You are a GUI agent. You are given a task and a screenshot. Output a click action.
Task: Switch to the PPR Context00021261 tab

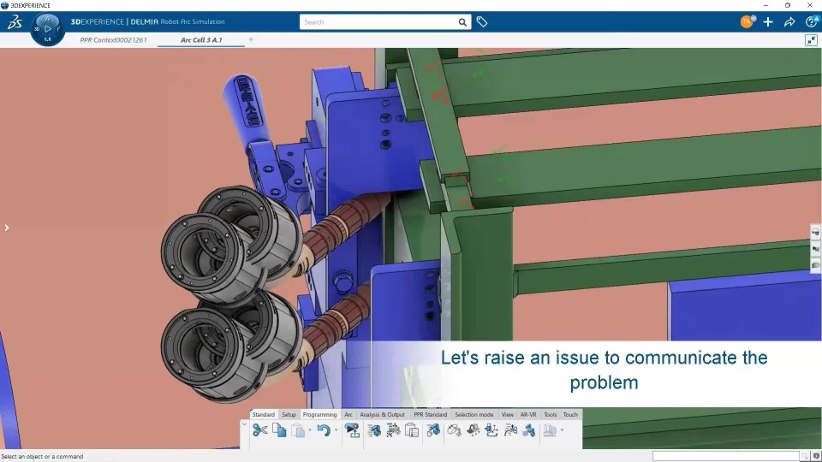(x=113, y=40)
